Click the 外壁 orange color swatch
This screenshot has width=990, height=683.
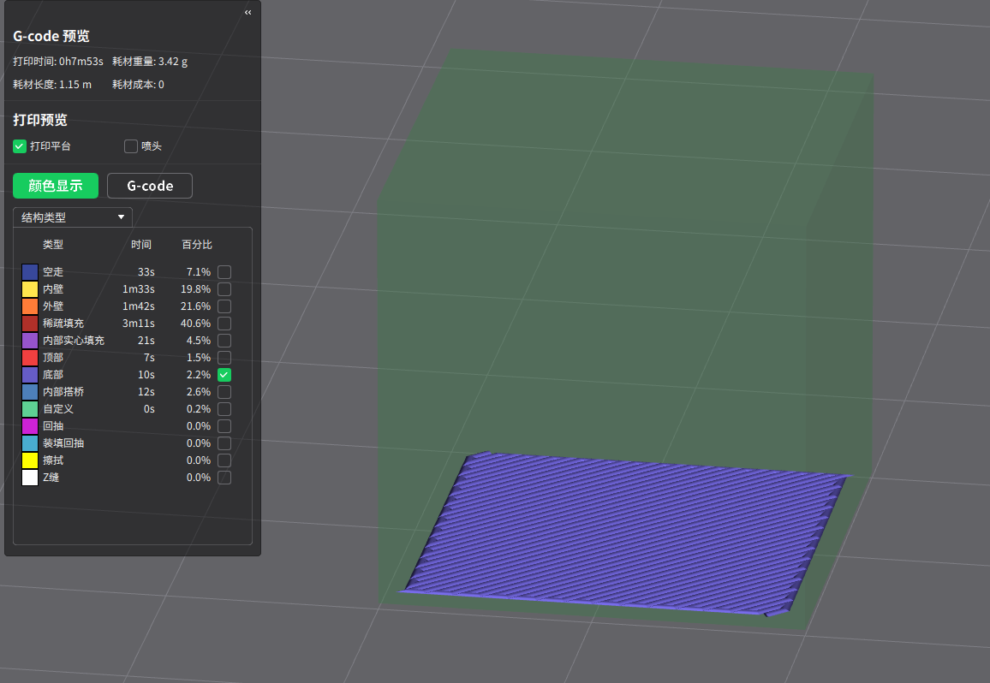30,306
